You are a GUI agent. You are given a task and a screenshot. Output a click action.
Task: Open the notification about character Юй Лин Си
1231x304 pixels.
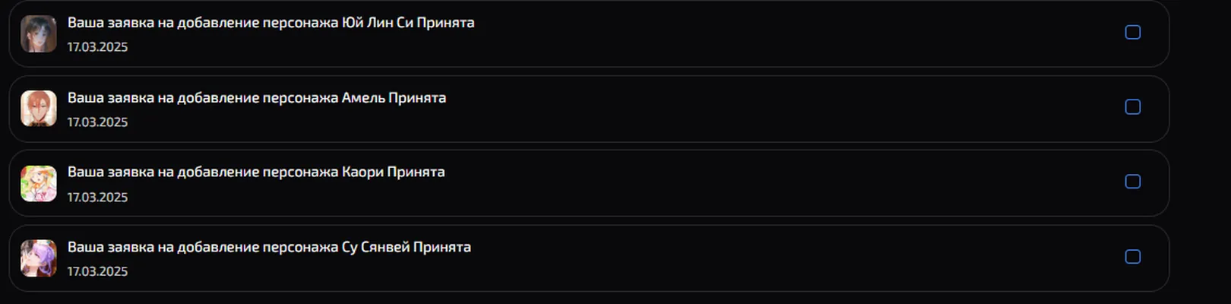tap(589, 33)
